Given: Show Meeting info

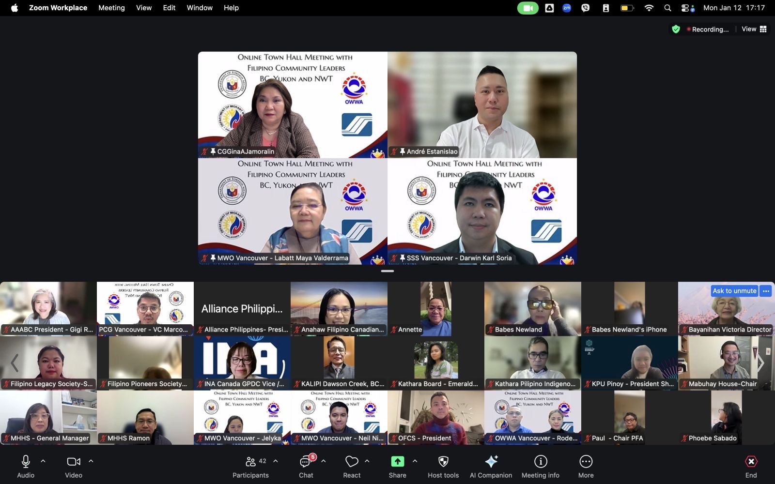Looking at the screenshot, I should pos(540,467).
